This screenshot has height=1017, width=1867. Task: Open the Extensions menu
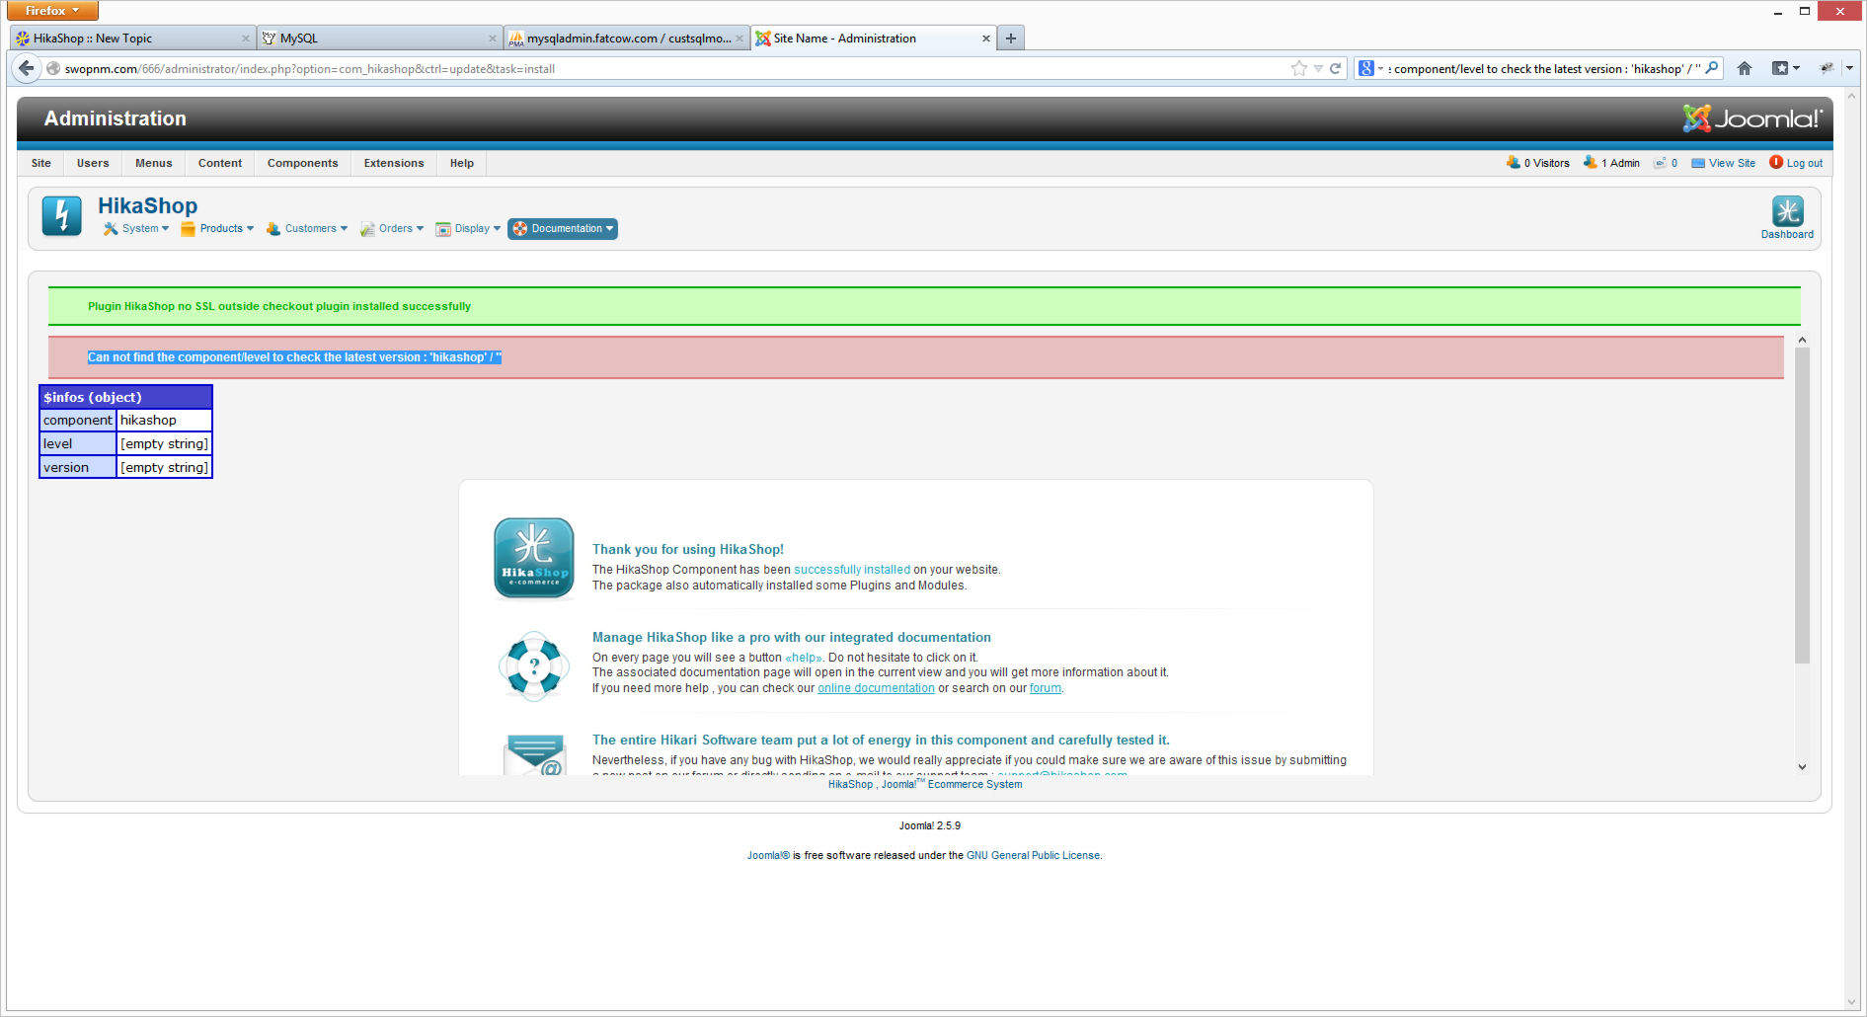point(394,163)
